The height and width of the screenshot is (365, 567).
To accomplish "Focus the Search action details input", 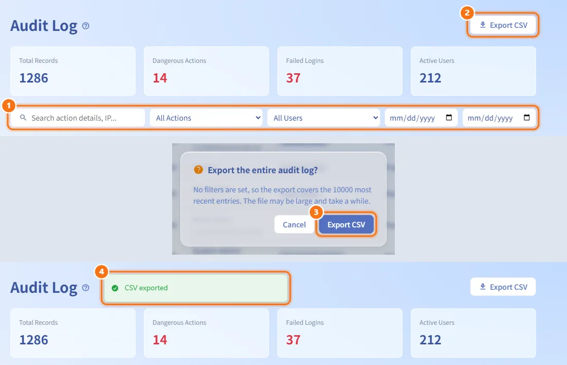I will [x=78, y=118].
